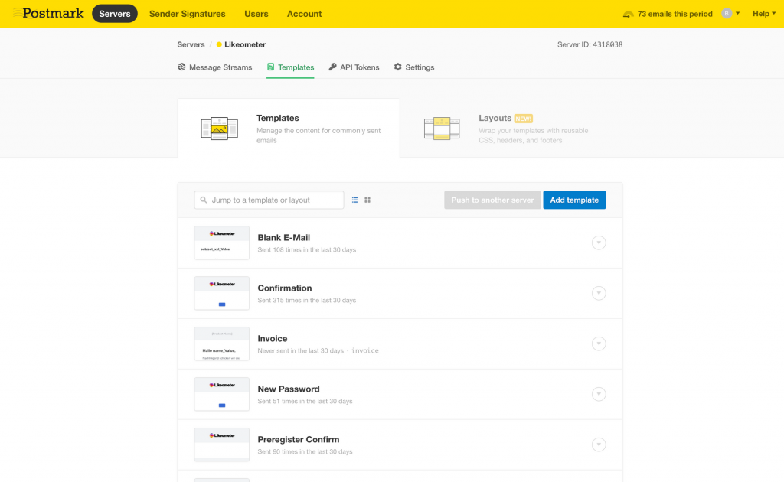Screen dimensions: 784x482
Task: Click the Settings gear icon
Action: (397, 67)
